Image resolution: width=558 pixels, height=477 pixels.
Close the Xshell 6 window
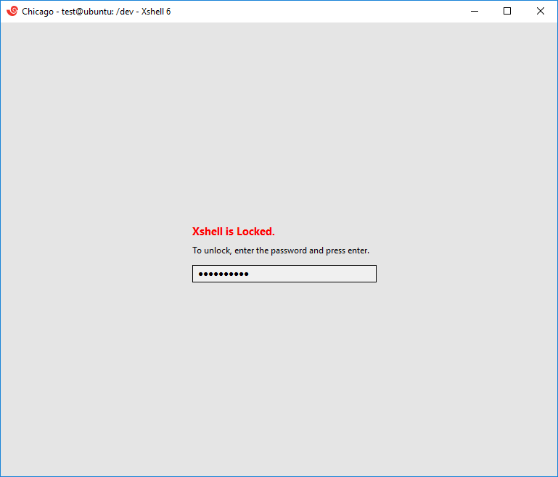pos(540,11)
